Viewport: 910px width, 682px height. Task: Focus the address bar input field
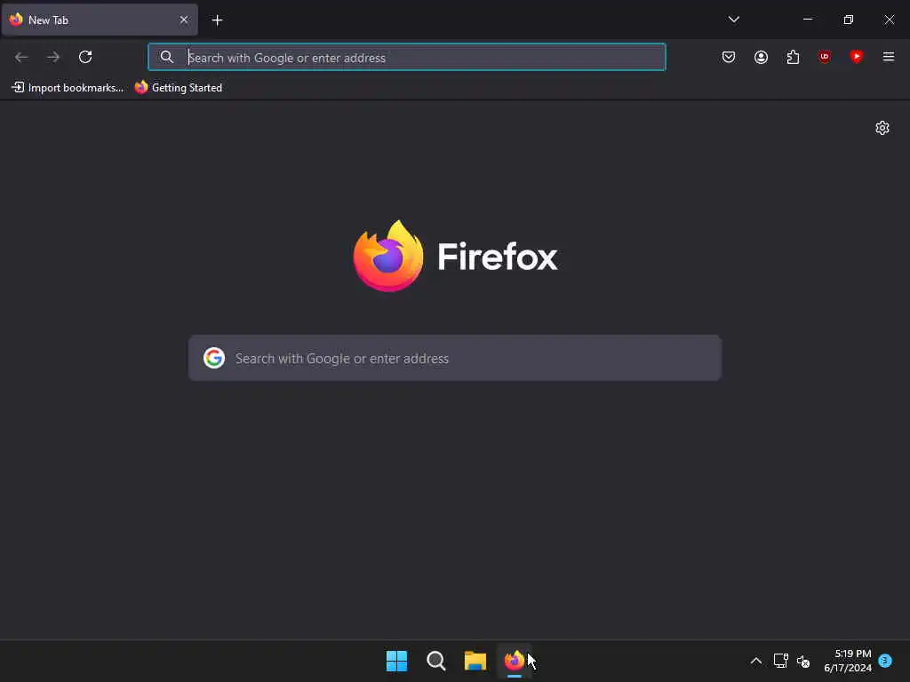tap(407, 57)
